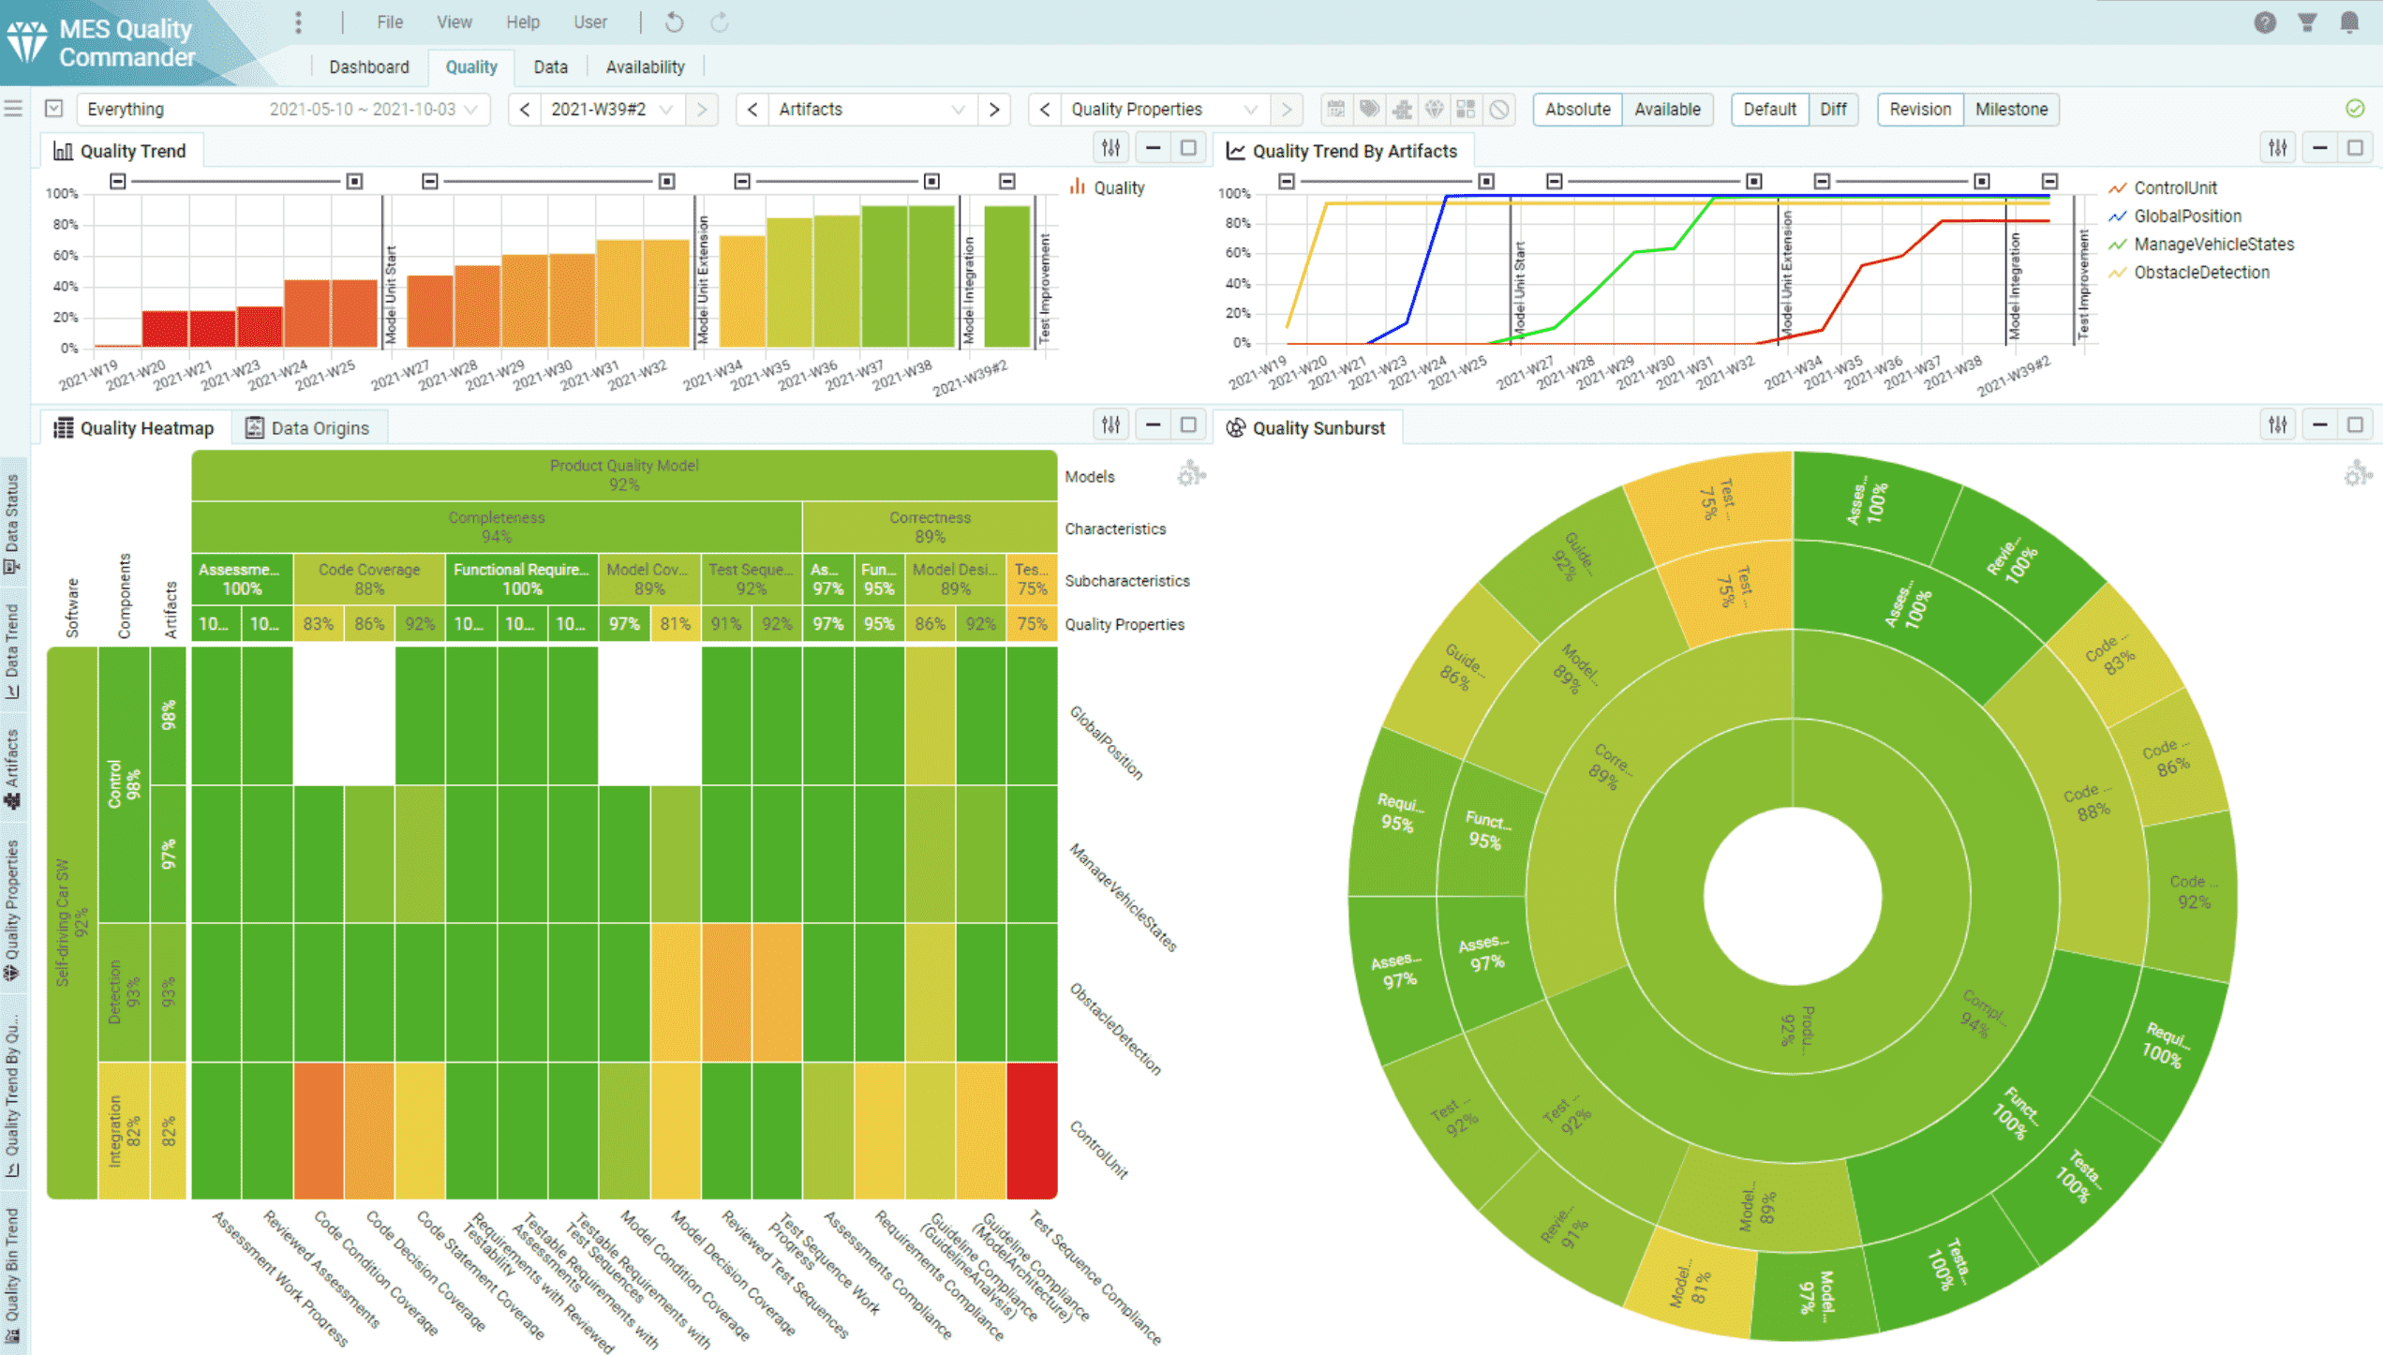The width and height of the screenshot is (2383, 1355).
Task: Click the Milestone button
Action: point(2010,110)
